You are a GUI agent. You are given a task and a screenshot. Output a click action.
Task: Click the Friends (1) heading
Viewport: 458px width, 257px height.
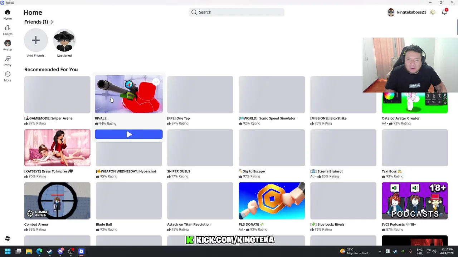36,22
